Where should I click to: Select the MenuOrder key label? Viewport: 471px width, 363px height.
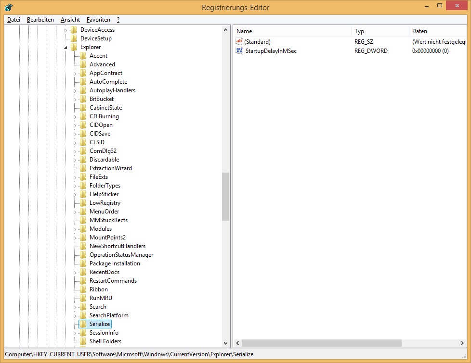tap(104, 212)
